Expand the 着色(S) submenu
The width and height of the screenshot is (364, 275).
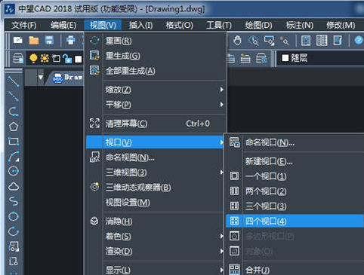point(156,237)
